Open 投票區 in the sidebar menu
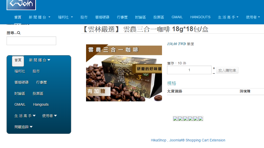The image size is (264, 148). 38,94
